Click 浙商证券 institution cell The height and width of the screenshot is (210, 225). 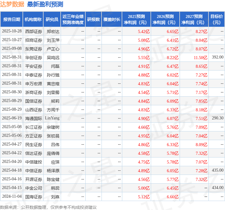[x=34, y=92]
